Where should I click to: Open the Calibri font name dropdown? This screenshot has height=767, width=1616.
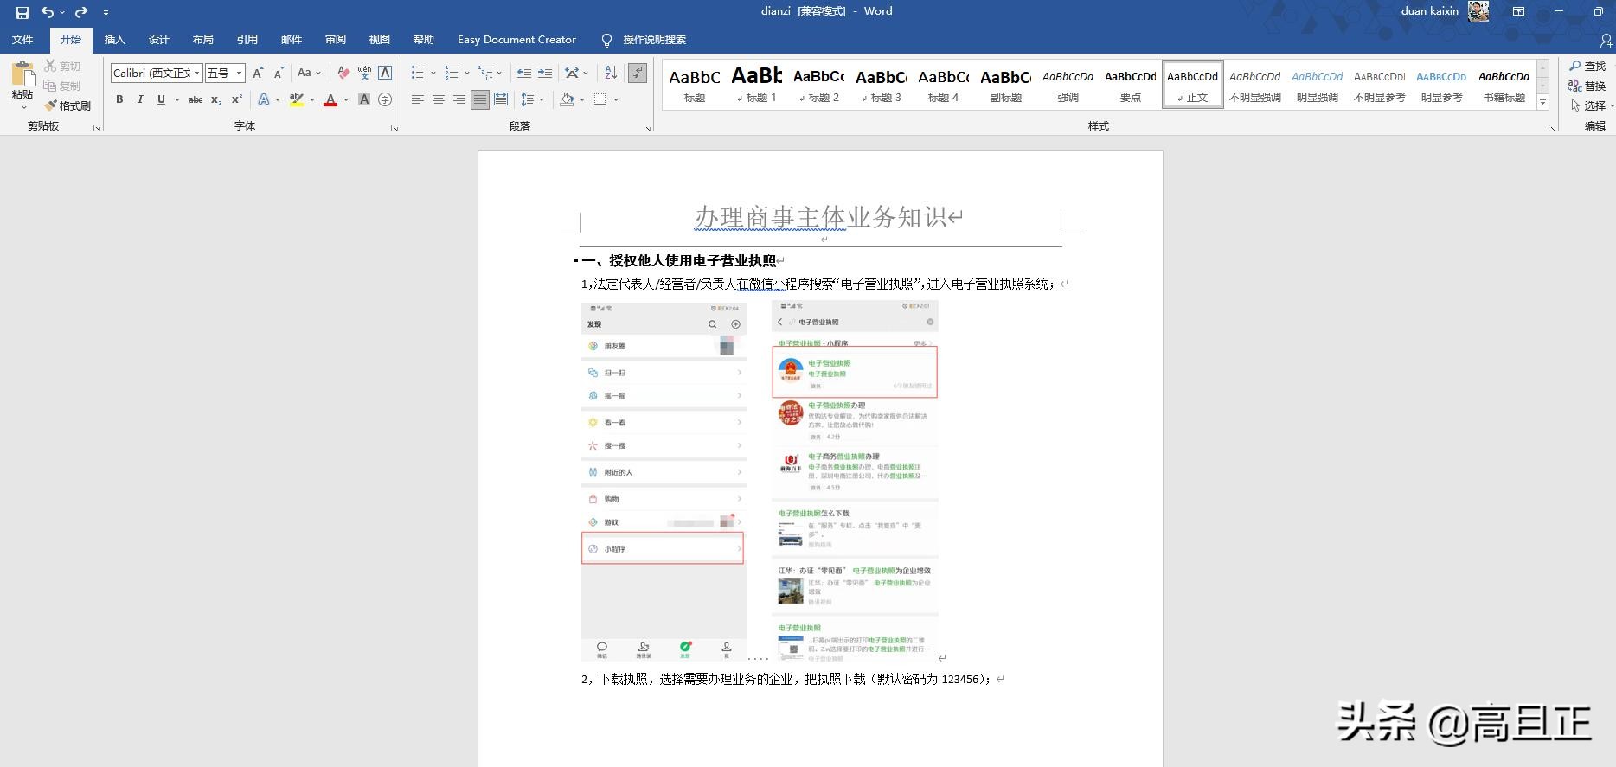(197, 74)
